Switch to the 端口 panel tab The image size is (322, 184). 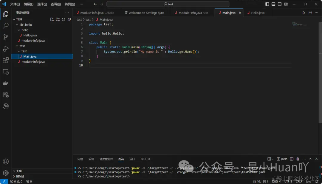coord(132,159)
